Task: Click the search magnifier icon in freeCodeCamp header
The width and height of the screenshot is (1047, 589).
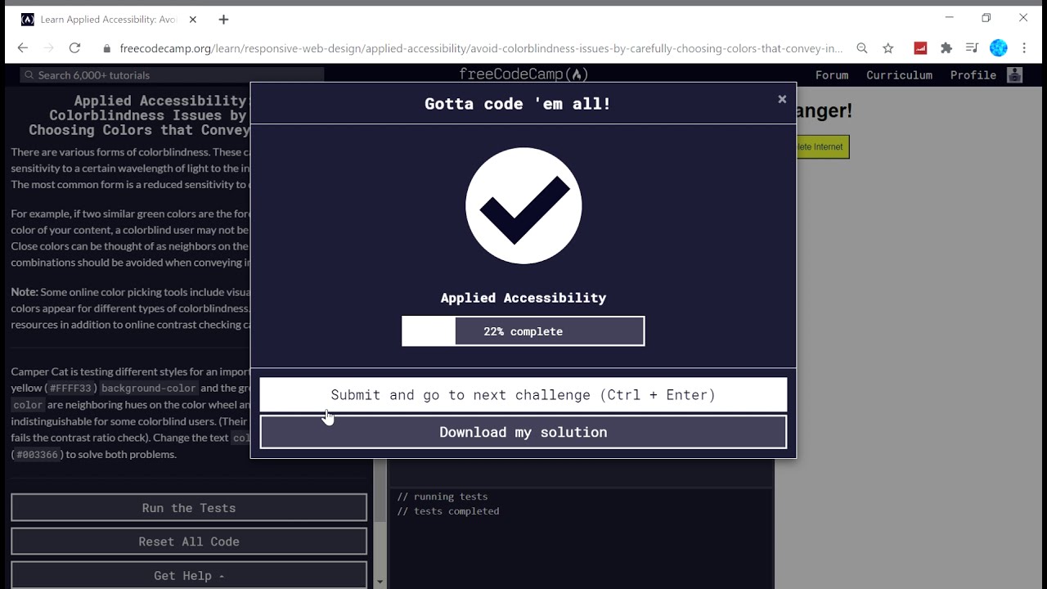Action: click(x=29, y=74)
